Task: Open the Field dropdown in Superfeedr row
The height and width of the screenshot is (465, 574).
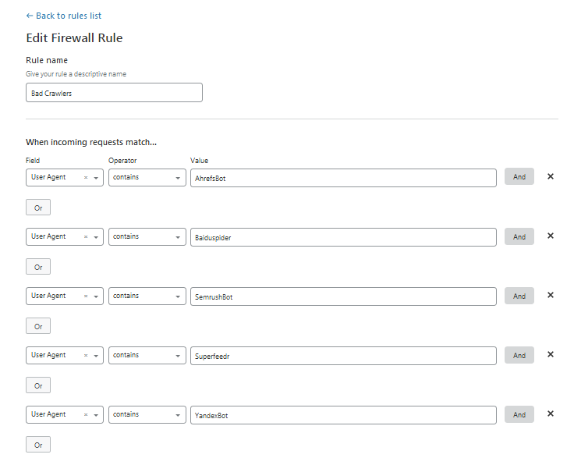Action: [96, 356]
